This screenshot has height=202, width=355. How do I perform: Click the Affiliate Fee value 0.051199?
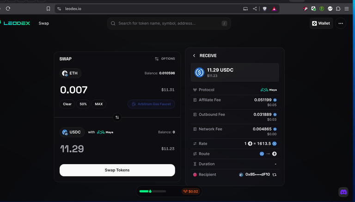coord(263,100)
